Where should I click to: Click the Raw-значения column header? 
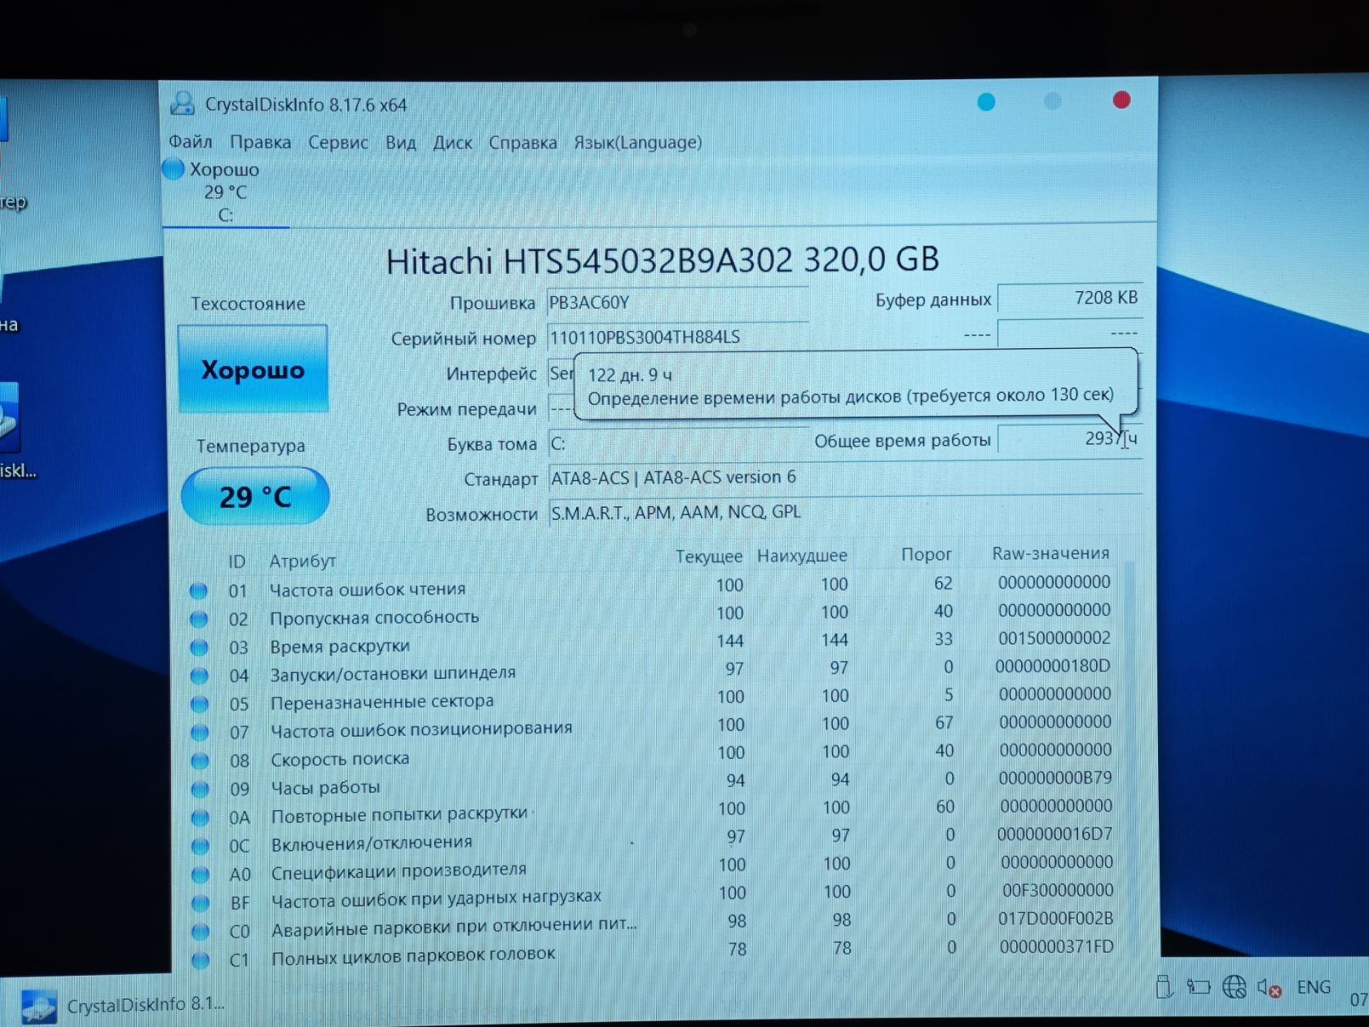[1050, 553]
